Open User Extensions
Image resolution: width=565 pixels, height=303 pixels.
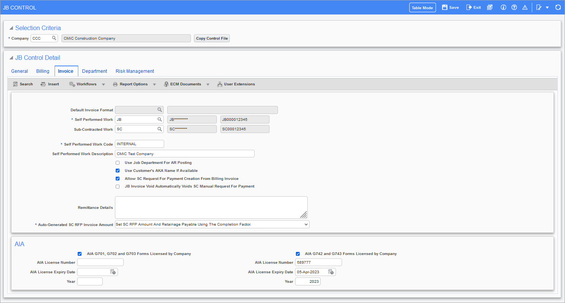click(236, 84)
